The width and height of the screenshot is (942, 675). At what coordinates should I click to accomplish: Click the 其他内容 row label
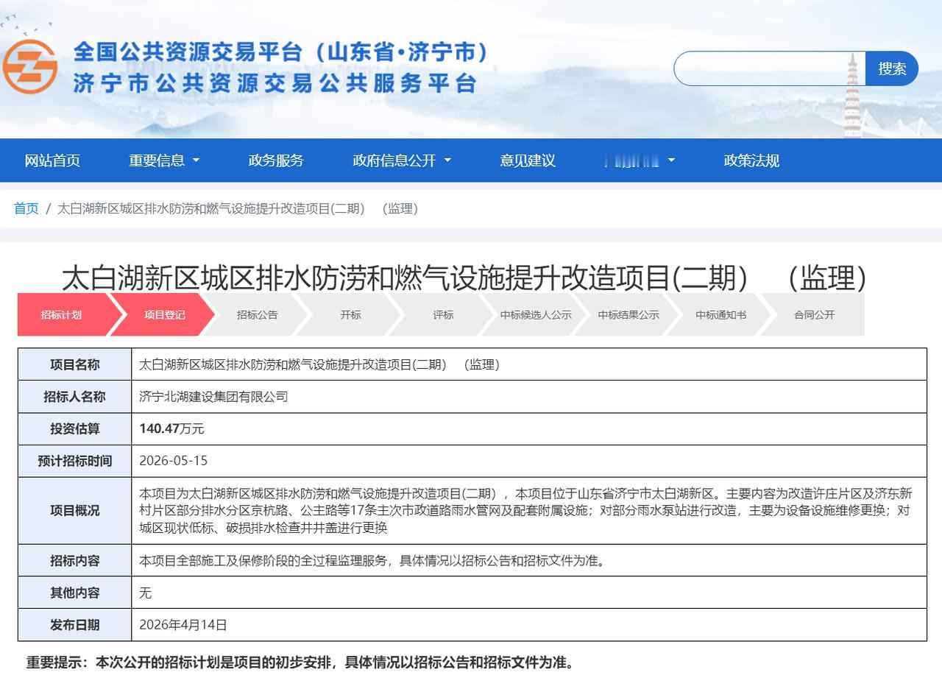click(x=75, y=593)
